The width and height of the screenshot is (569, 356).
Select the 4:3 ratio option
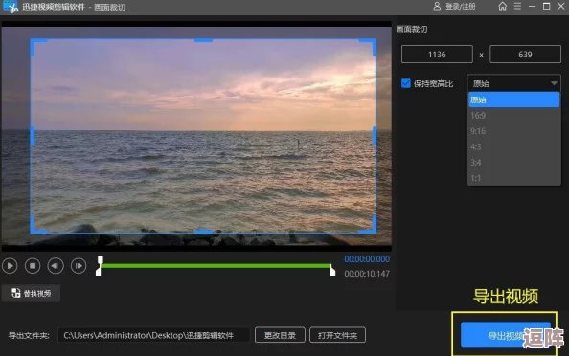coord(513,146)
